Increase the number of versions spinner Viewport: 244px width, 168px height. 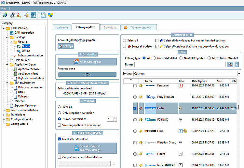(x=115, y=118)
